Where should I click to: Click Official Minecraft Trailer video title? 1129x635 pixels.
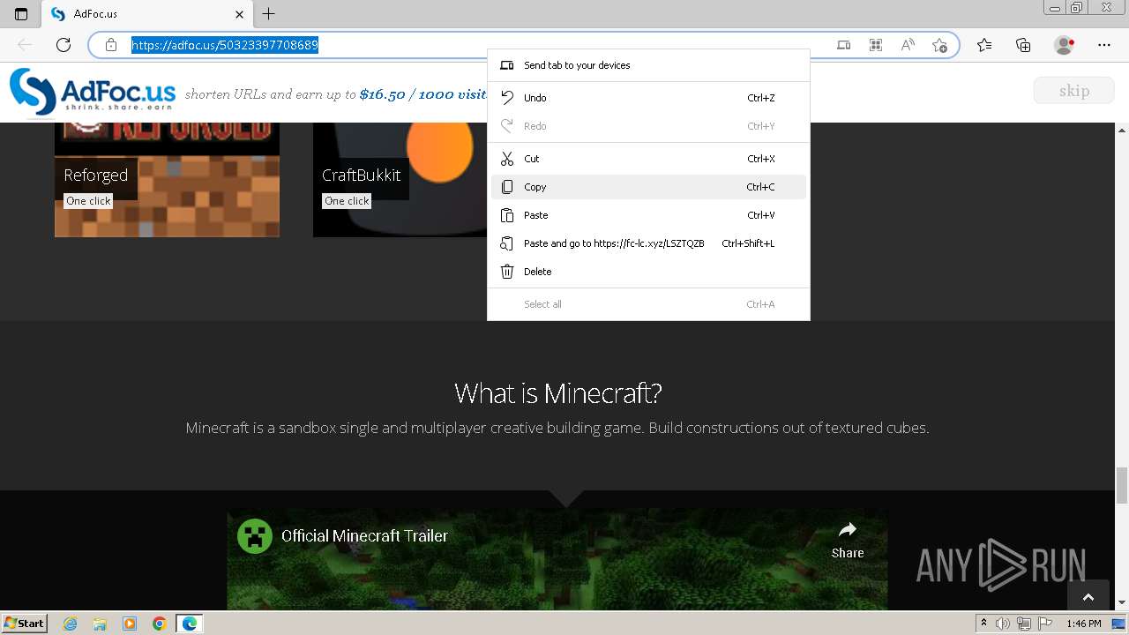364,535
